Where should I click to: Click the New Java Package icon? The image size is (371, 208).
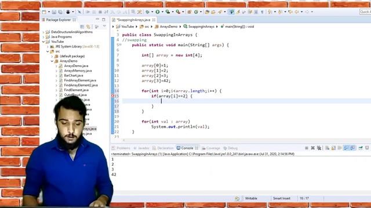190,12
